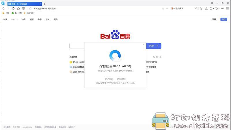Screen dimensions: 231x130
Task: Expand the undo closed tabs dropdown arrow
Action: tap(219, 9)
